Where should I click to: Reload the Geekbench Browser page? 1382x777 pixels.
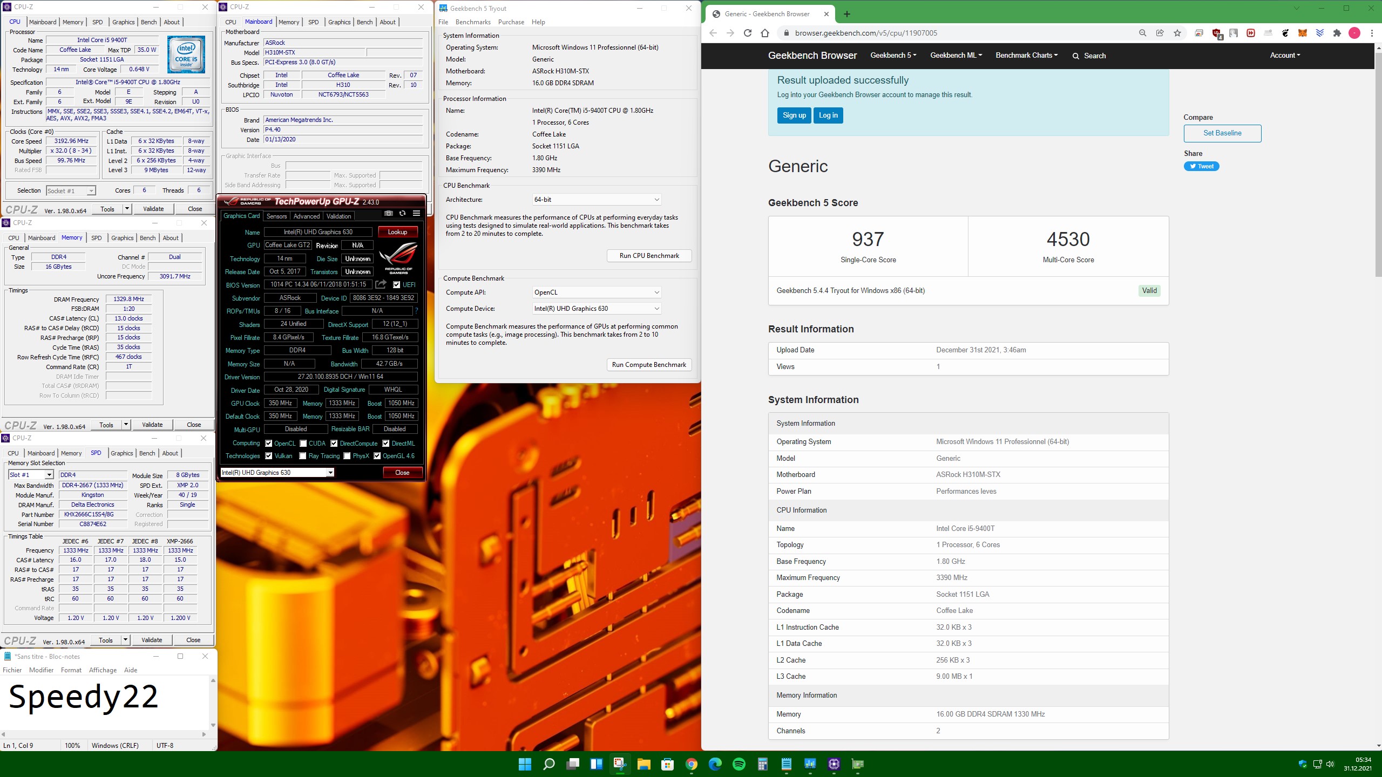pos(748,33)
